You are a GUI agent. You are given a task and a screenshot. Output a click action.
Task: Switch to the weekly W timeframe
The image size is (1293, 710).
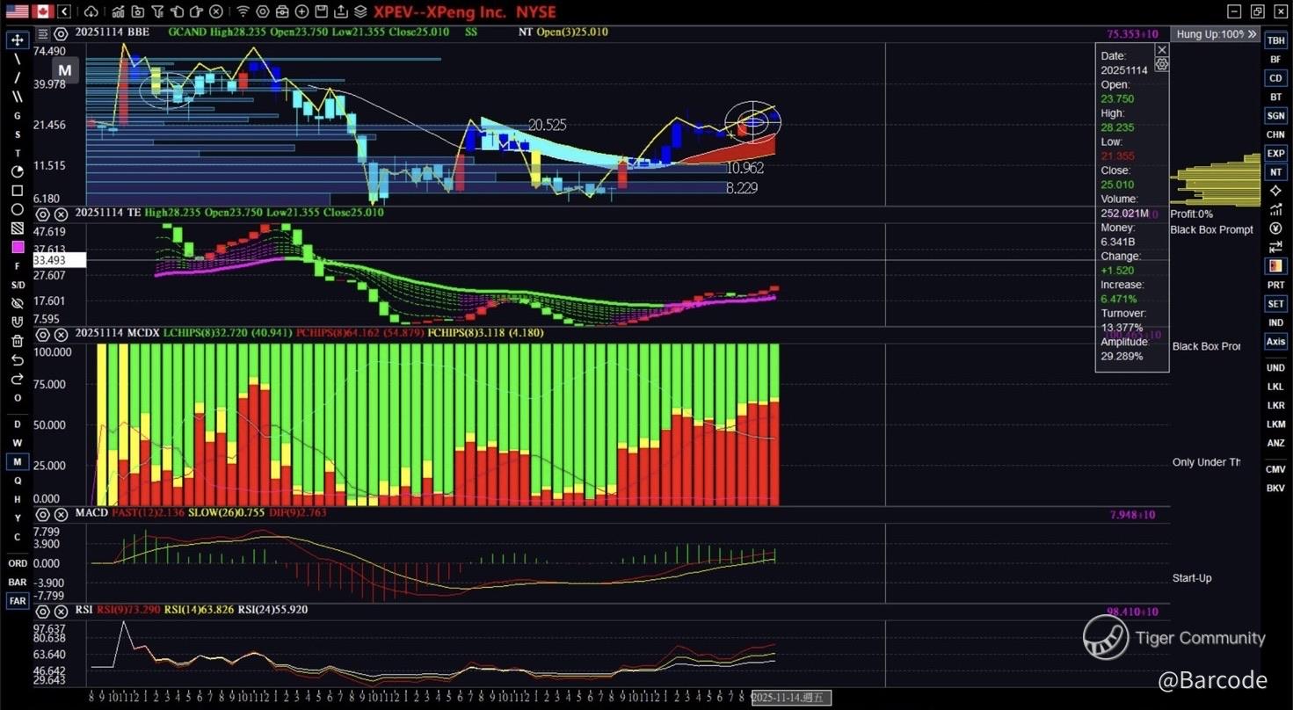[x=18, y=443]
